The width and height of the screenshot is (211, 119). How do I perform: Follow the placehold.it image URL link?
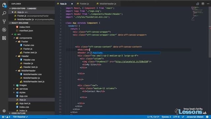(132, 62)
